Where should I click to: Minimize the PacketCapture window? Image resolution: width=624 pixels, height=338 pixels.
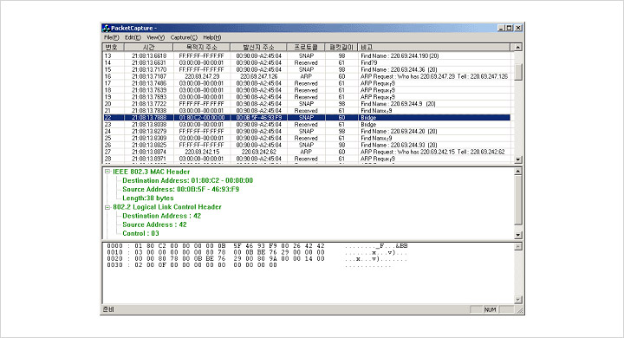[501, 28]
